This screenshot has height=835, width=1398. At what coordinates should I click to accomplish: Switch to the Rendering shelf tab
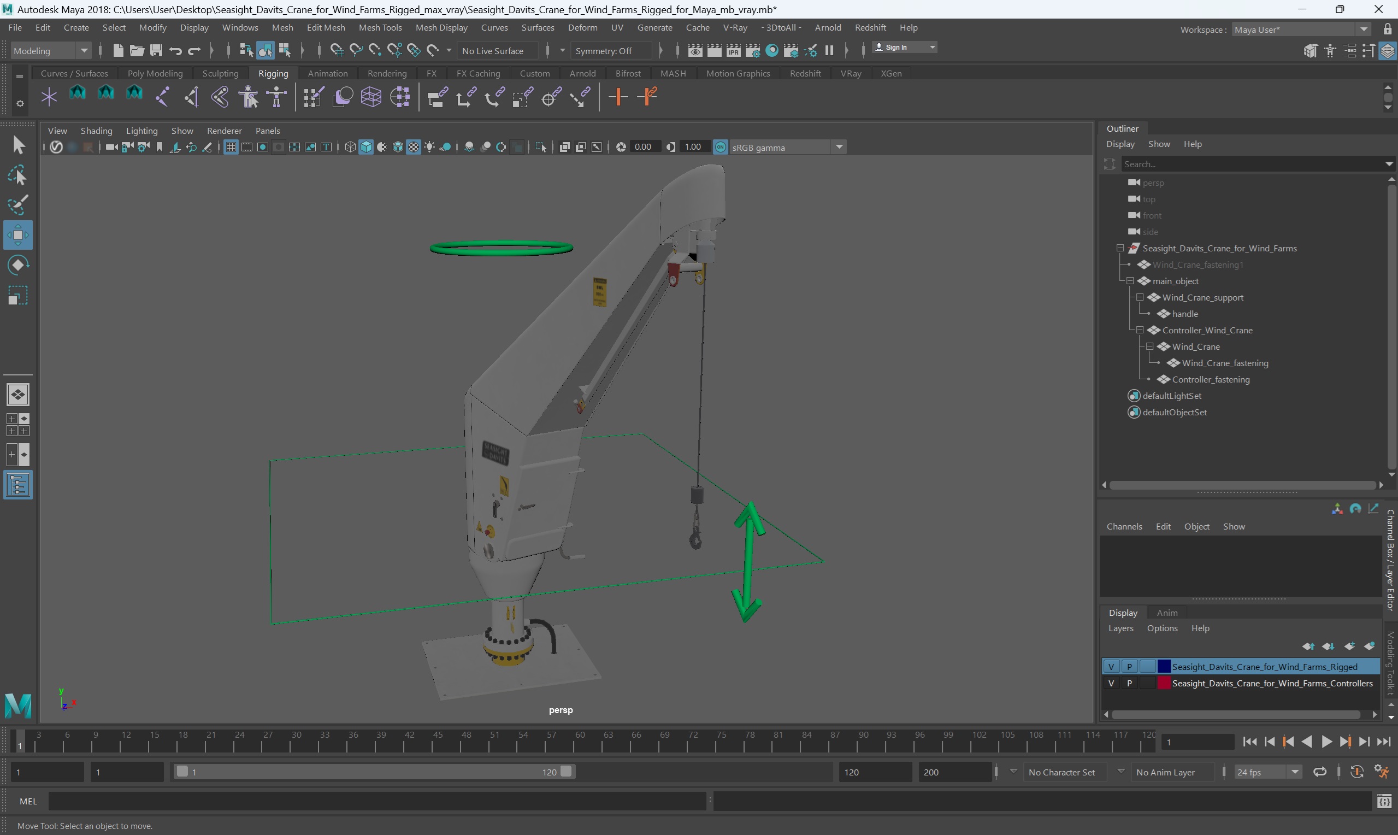pos(387,73)
